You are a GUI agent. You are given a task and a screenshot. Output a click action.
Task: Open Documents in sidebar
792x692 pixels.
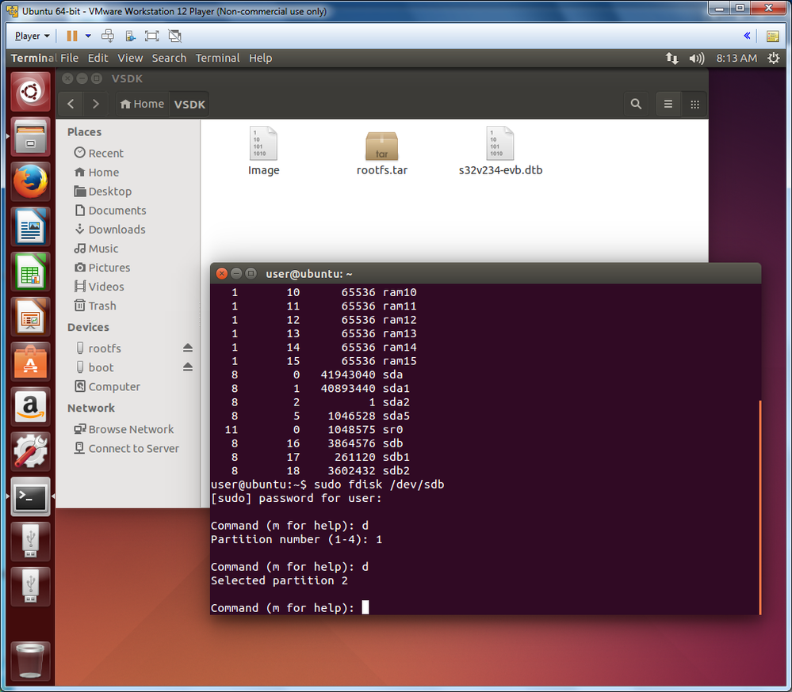click(x=110, y=211)
